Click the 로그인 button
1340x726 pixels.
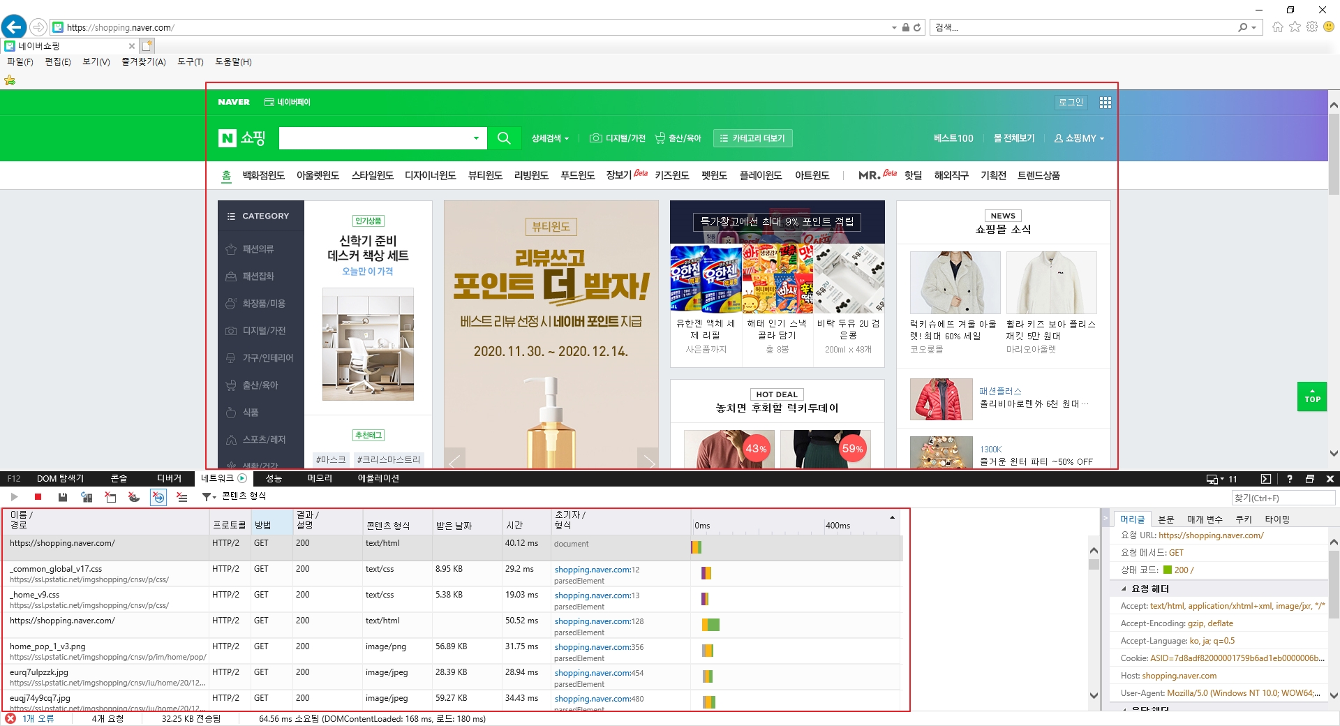(x=1071, y=103)
